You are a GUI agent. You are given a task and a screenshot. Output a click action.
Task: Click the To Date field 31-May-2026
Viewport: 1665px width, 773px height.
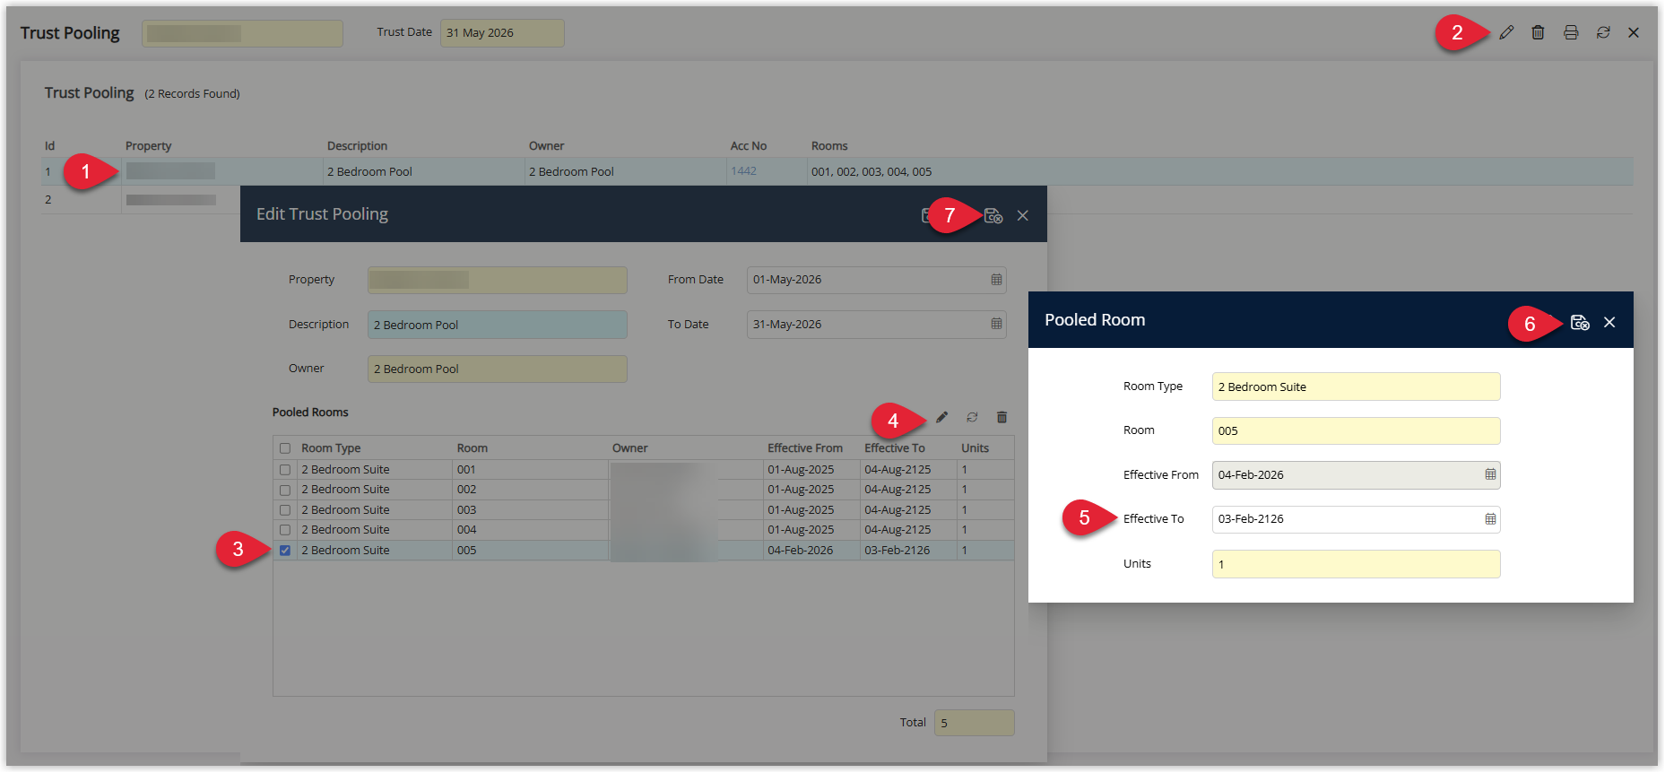click(x=876, y=325)
